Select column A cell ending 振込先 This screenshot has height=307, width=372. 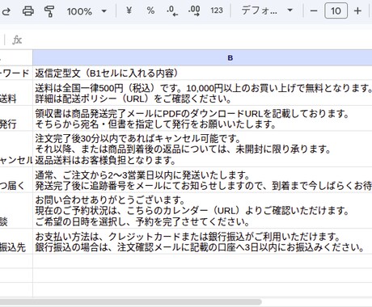click(16, 241)
